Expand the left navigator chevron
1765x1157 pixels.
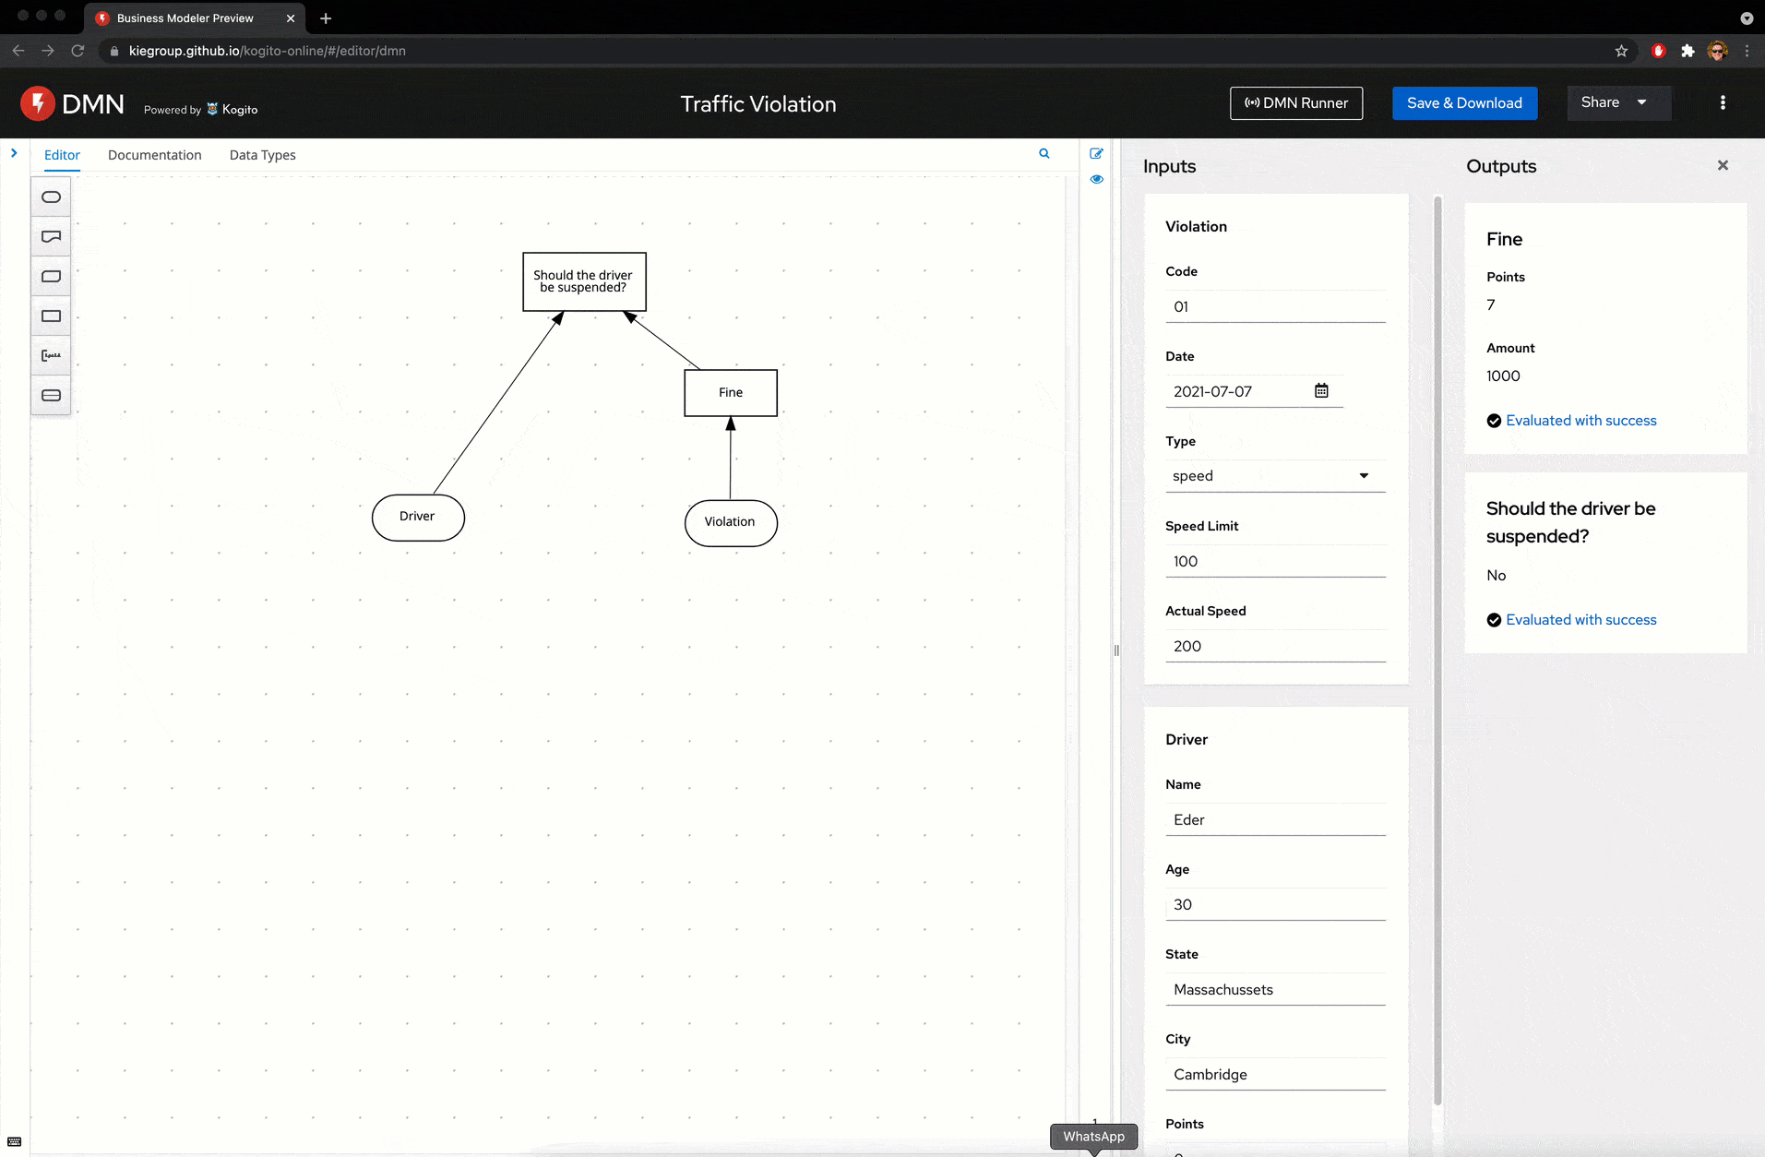[x=14, y=154]
